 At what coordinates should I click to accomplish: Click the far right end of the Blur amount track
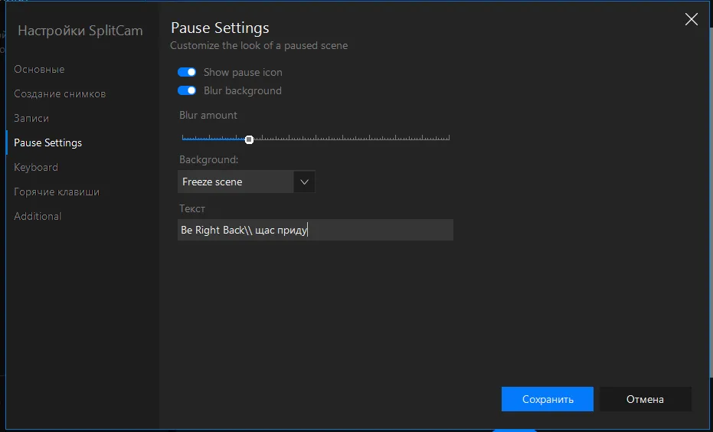click(448, 138)
